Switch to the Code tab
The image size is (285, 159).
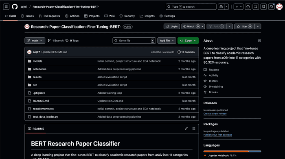[10, 16]
